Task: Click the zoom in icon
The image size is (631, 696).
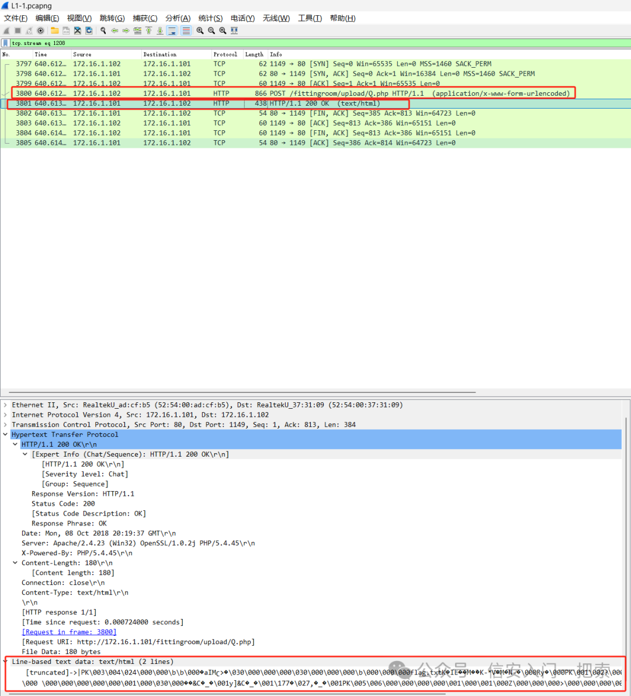Action: (x=200, y=30)
